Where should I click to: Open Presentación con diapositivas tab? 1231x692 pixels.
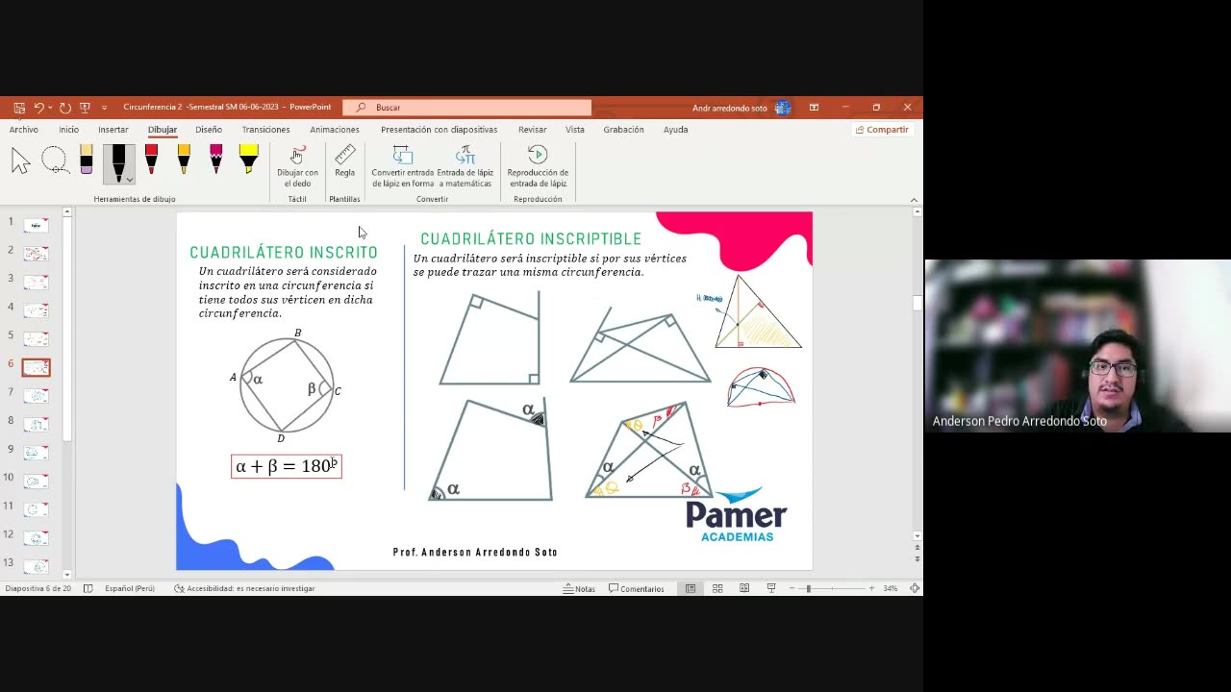(x=439, y=130)
